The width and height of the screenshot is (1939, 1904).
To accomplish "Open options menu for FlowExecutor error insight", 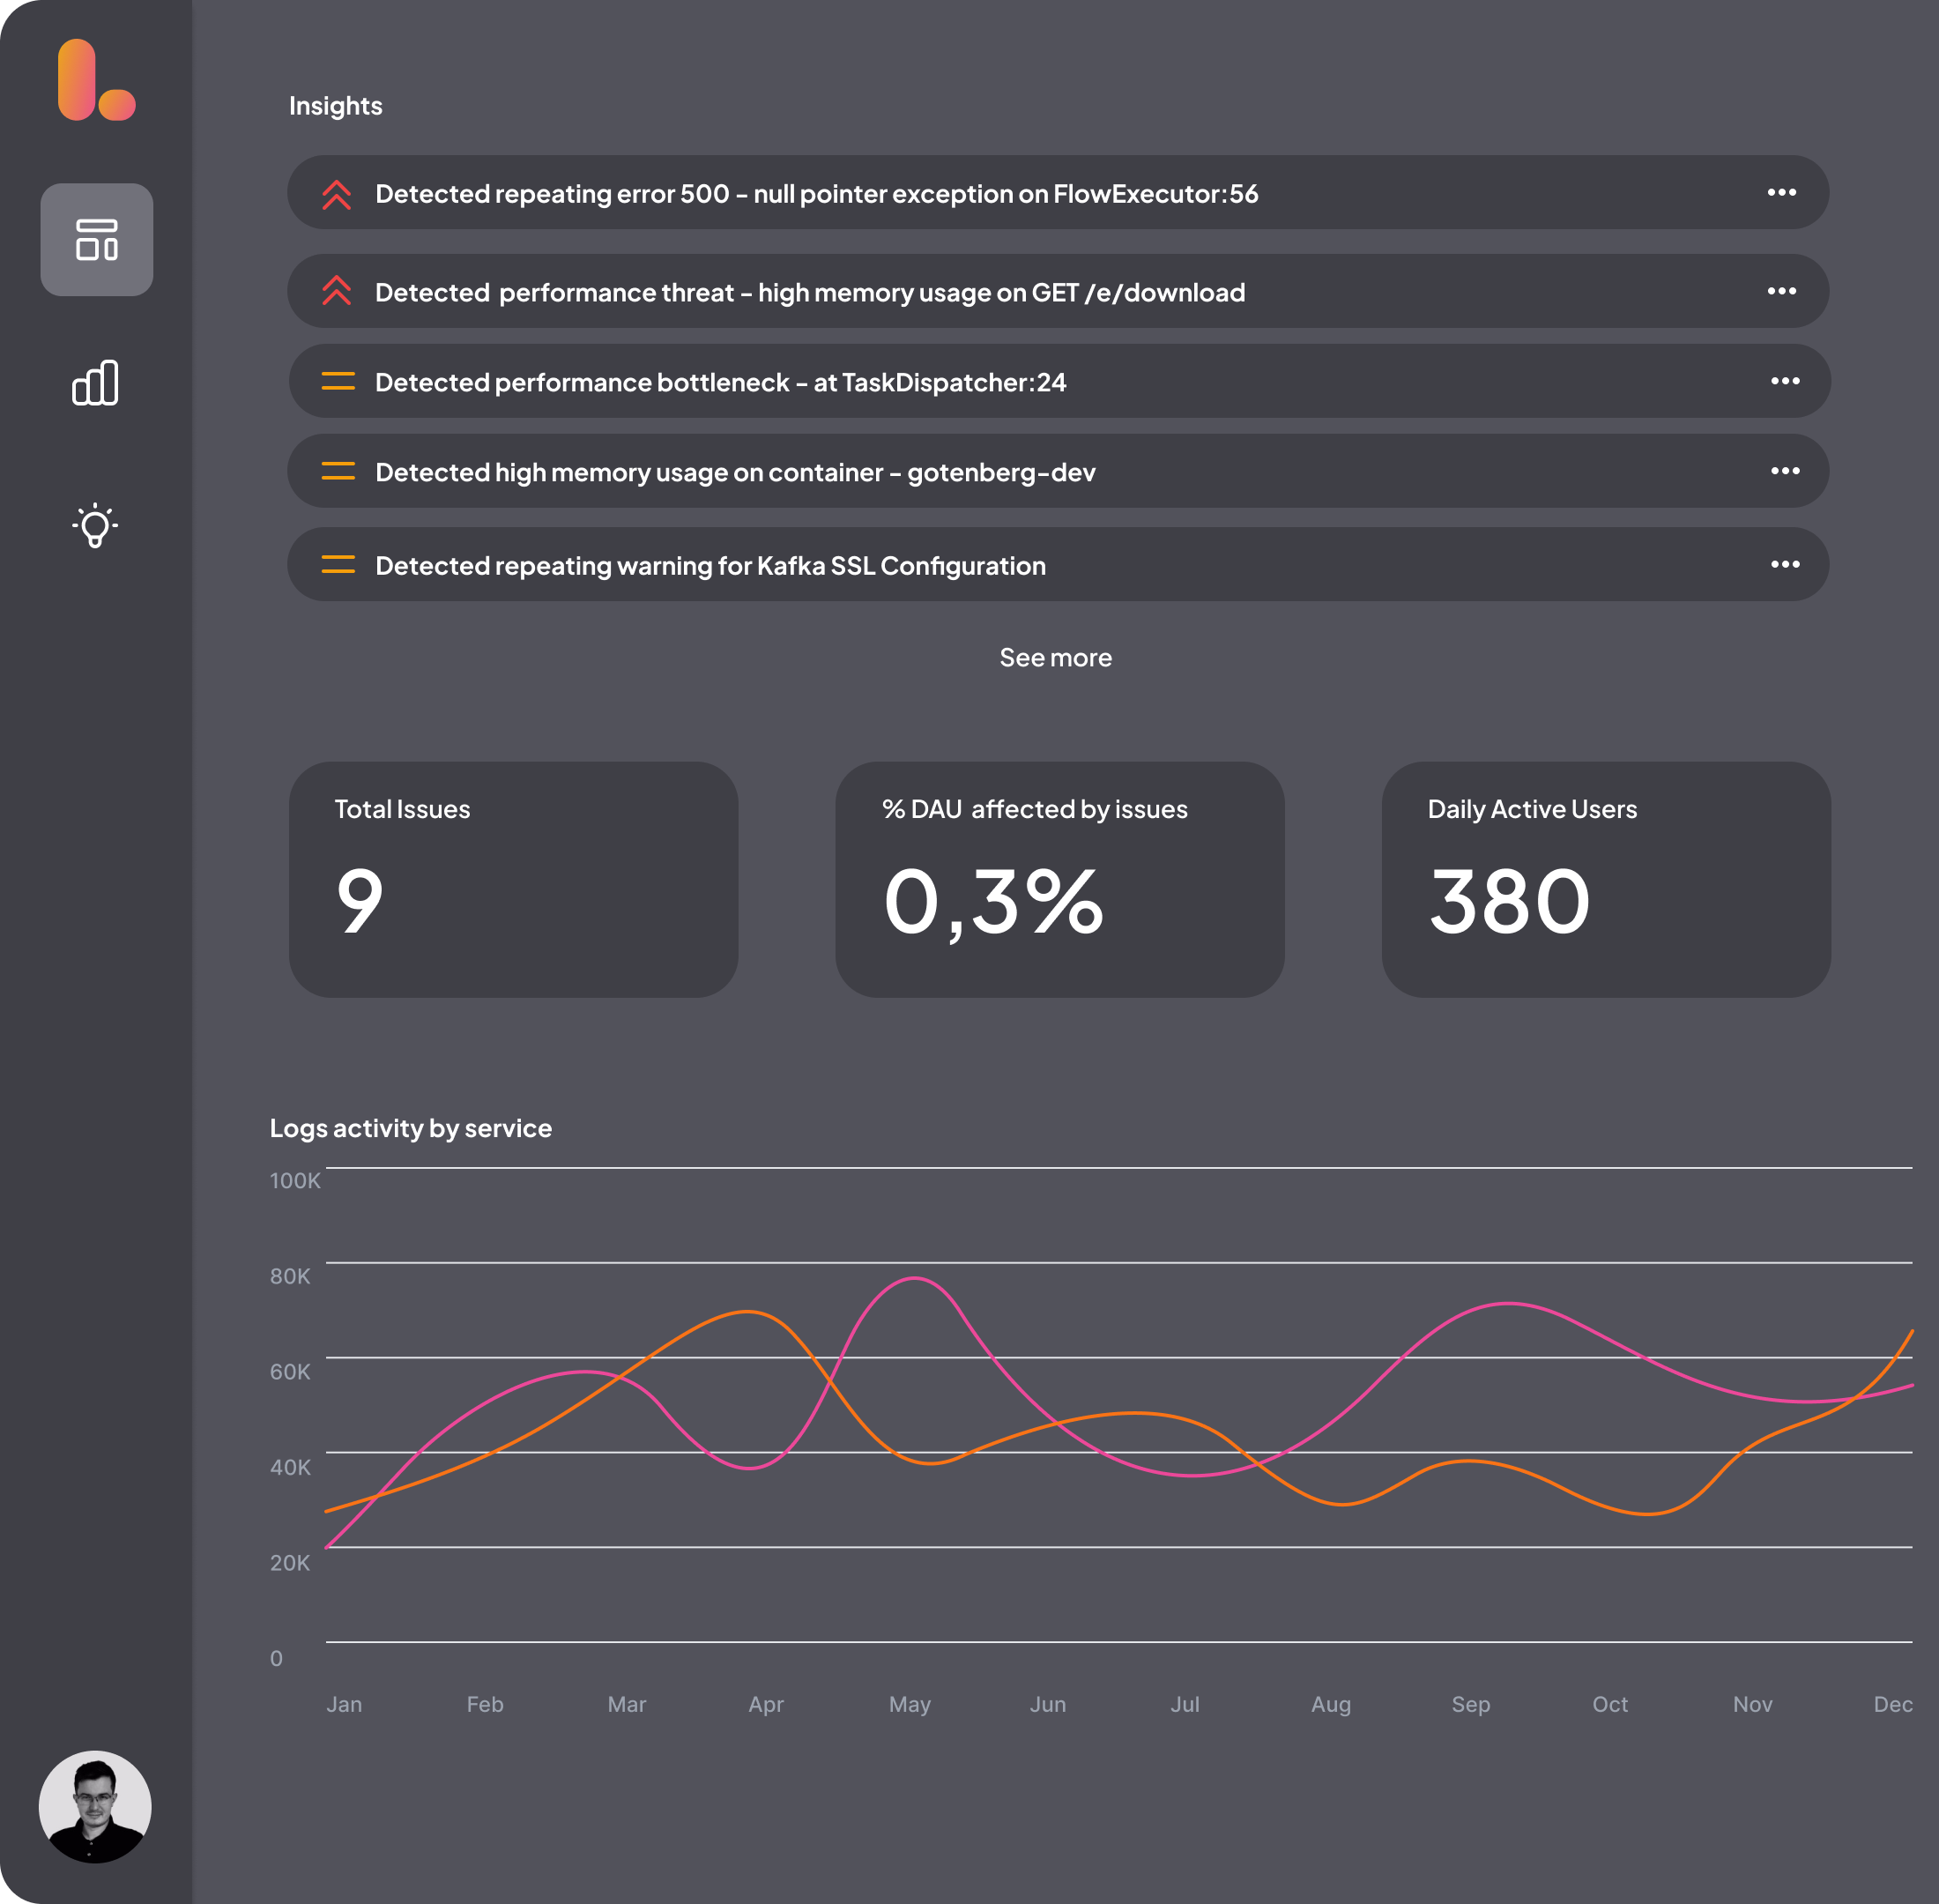I will 1784,193.
